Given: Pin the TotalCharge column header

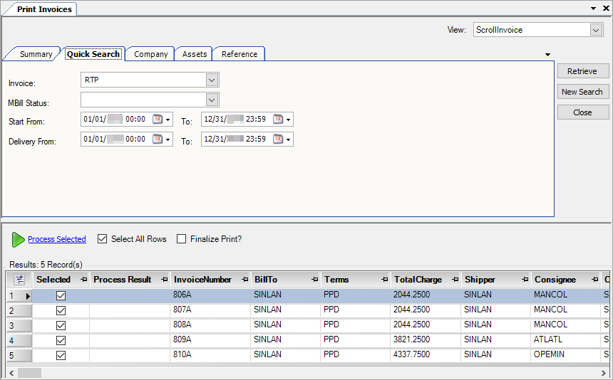Looking at the screenshot, I should click(454, 280).
